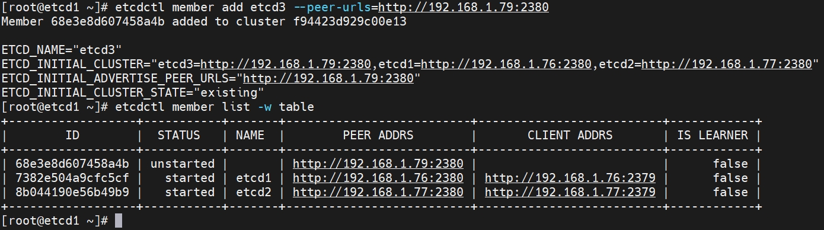Open client address 192.168.1.76:2379 in the table
The height and width of the screenshot is (230, 824).
coord(570,178)
